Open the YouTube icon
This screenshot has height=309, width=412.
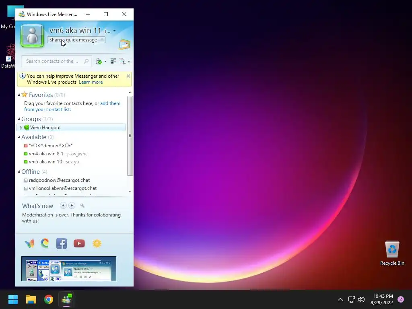pyautogui.click(x=79, y=243)
